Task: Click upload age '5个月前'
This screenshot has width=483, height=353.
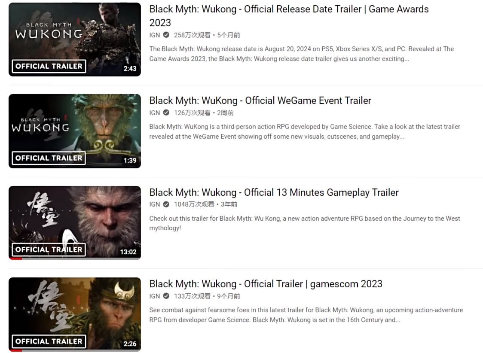Action: [229, 35]
